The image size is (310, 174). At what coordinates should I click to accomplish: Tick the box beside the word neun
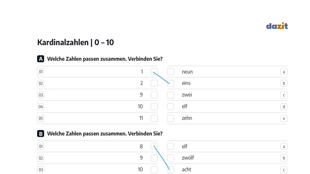171,72
